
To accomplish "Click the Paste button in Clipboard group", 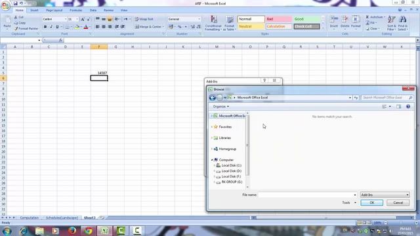I will point(7,22).
